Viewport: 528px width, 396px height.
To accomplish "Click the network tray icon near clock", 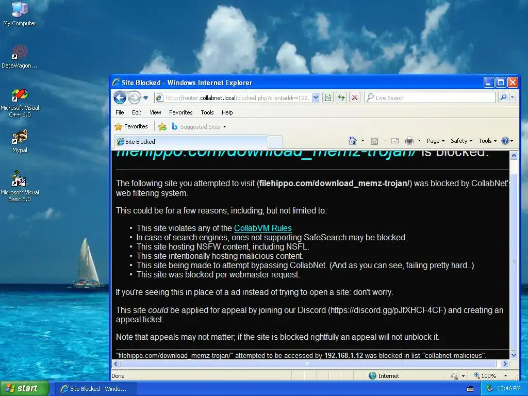I will click(x=490, y=389).
